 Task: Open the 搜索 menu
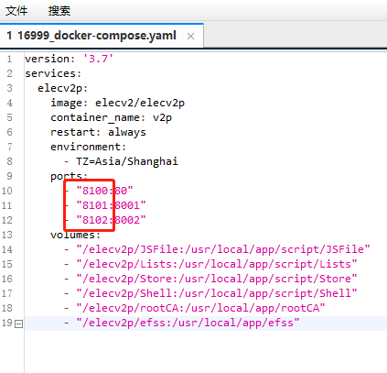59,11
